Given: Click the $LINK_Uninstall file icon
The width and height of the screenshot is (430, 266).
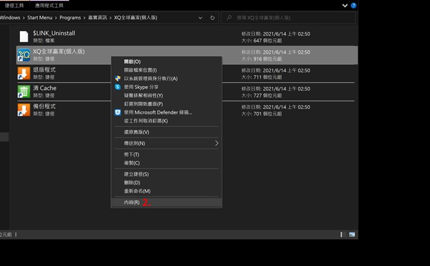Looking at the screenshot, I should click(24, 36).
